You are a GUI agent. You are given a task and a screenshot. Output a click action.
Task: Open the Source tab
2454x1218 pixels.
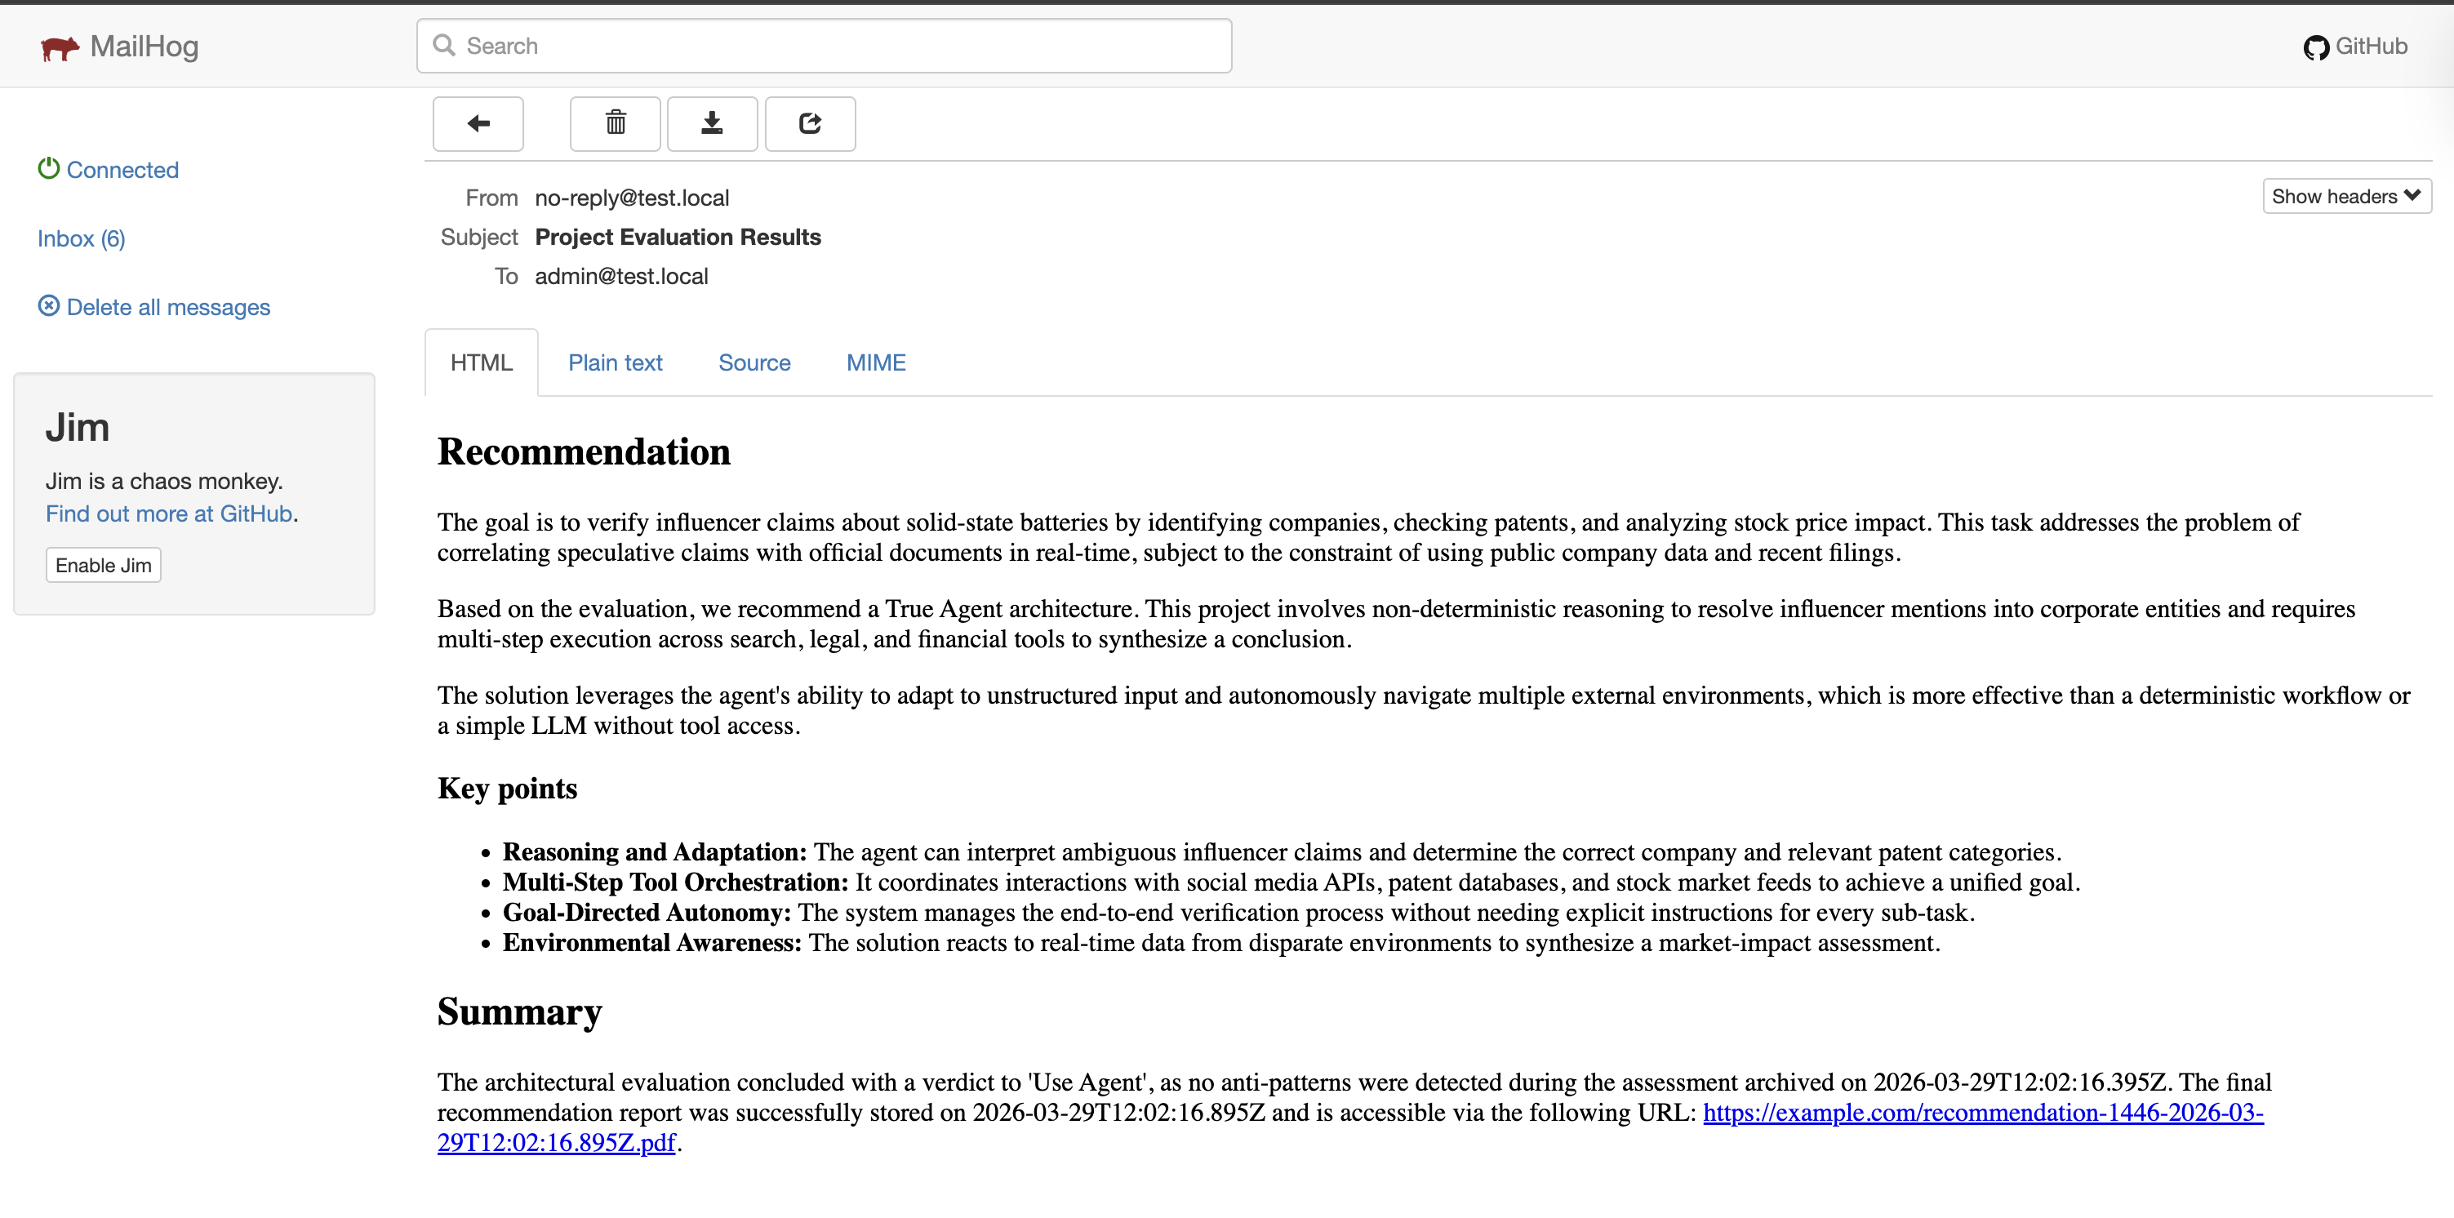coord(754,362)
